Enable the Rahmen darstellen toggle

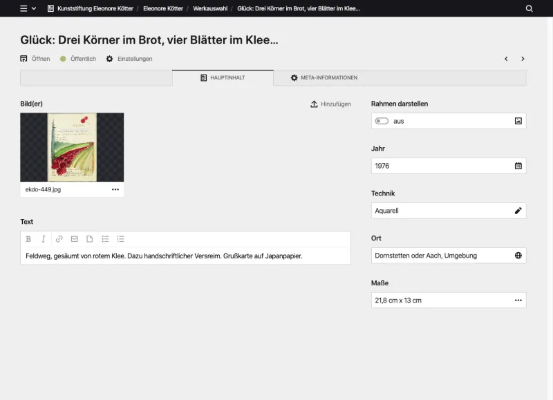point(382,120)
